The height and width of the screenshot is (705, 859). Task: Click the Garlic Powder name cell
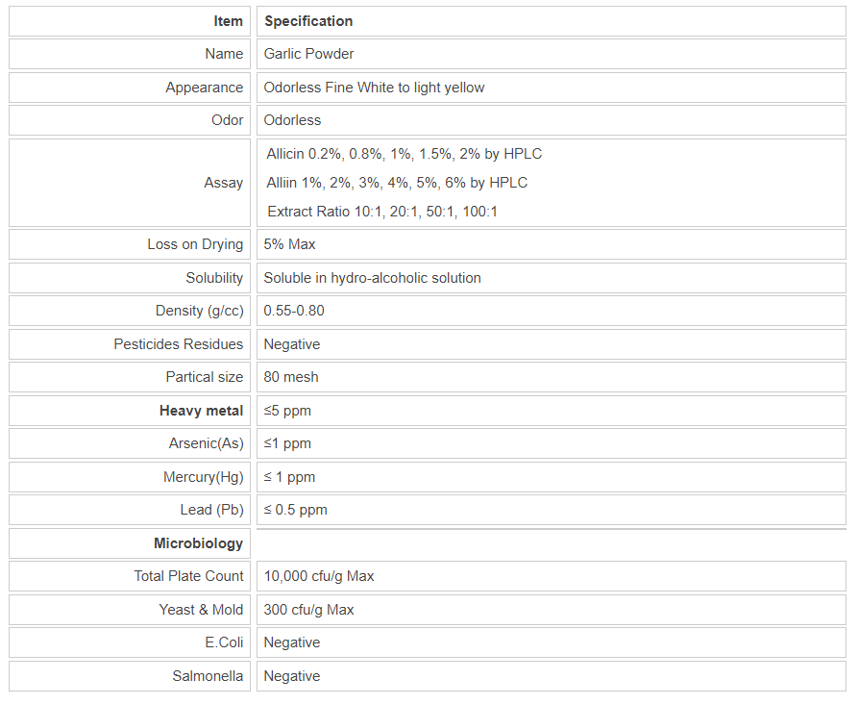[308, 54]
